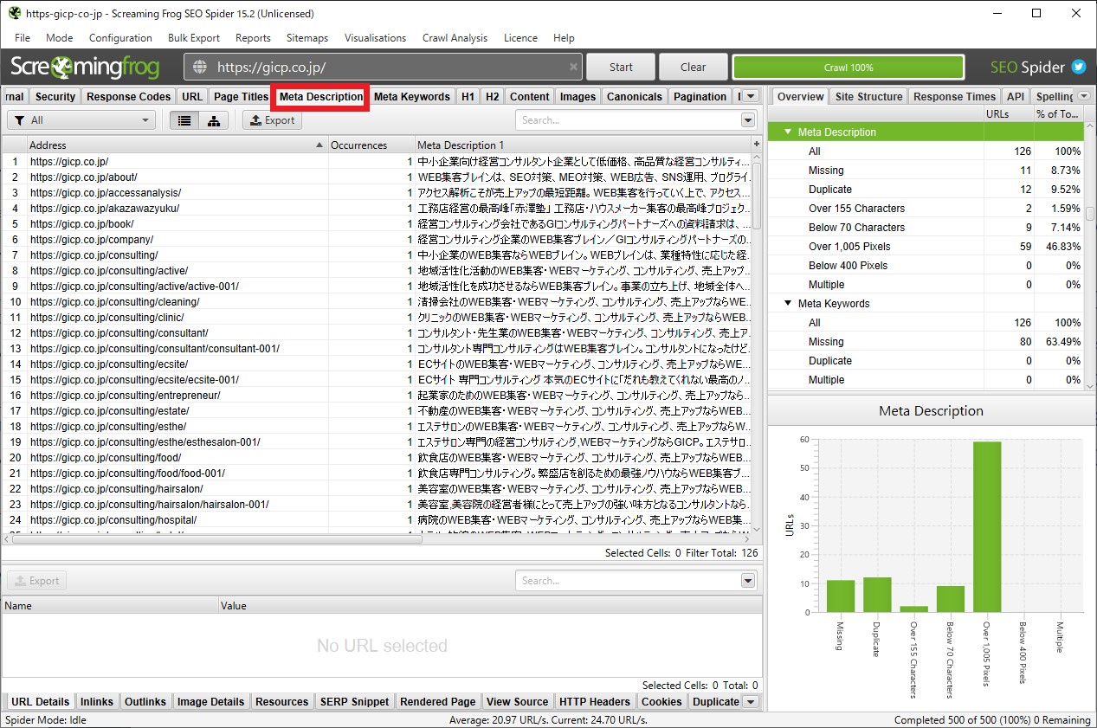Clear the URL bar with the x icon
Viewport: 1097px width, 728px height.
[x=573, y=67]
